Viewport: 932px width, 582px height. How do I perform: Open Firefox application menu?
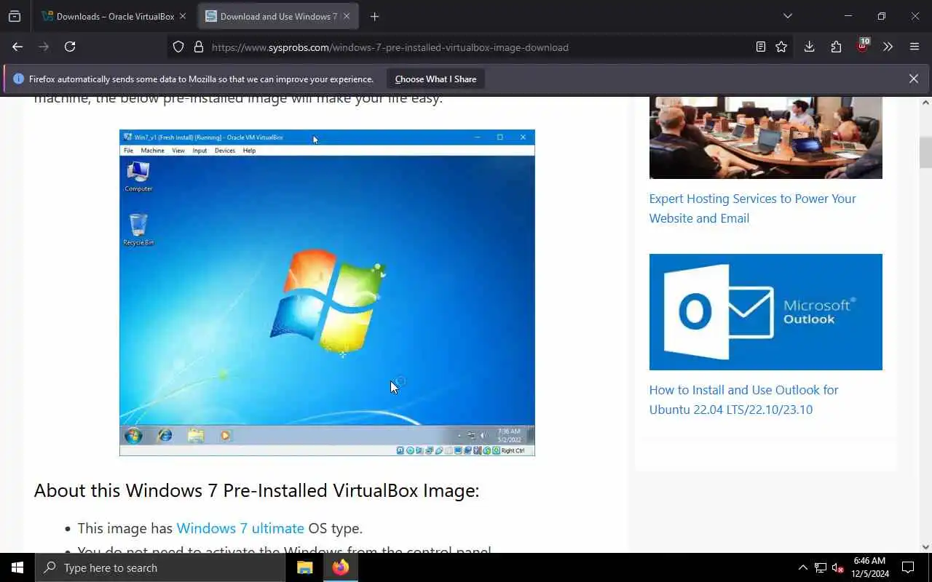click(915, 47)
